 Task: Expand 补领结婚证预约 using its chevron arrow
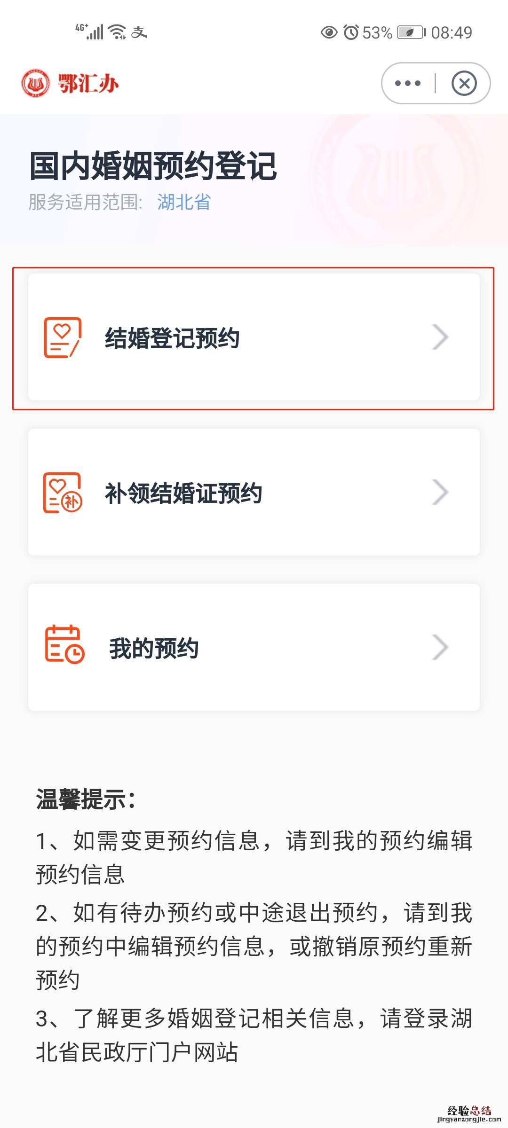(x=440, y=493)
